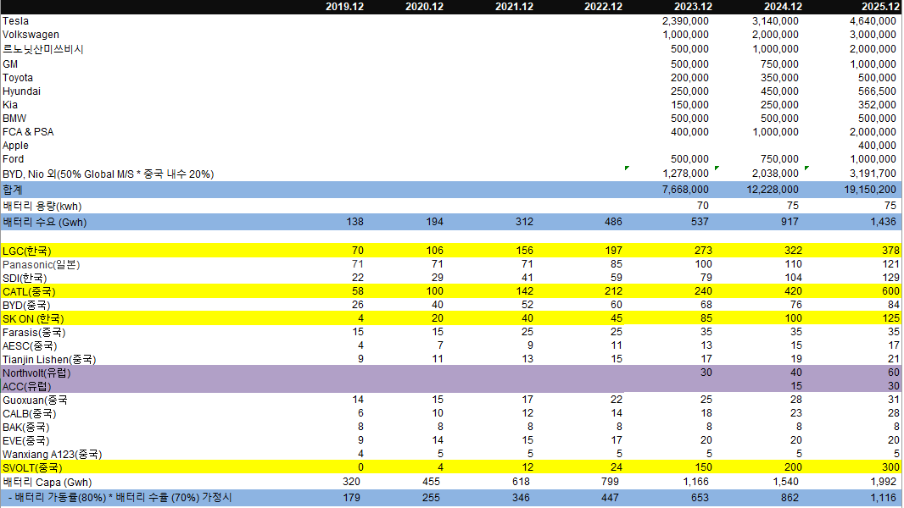The height and width of the screenshot is (508, 904).
Task: Select the BYD, Nio 외 row label
Action: pyautogui.click(x=108, y=174)
